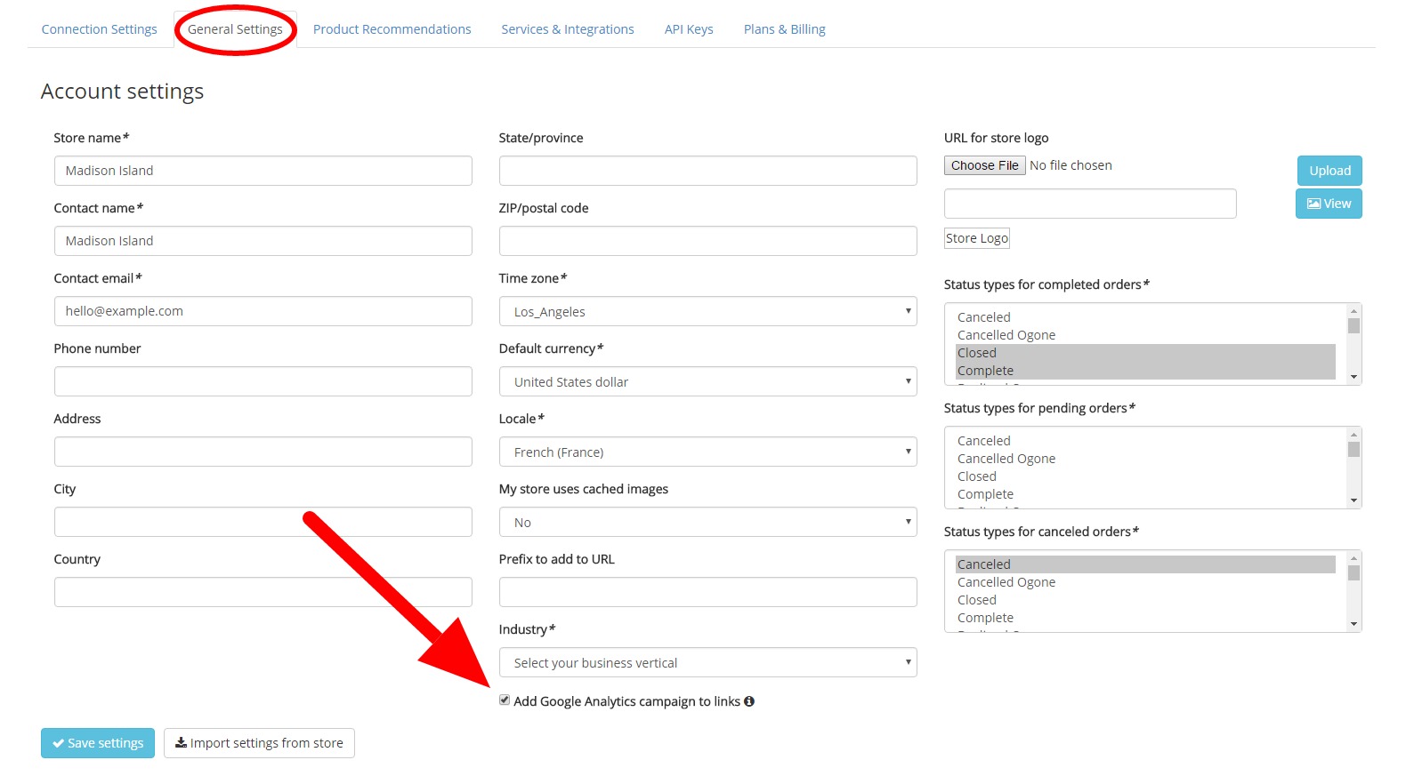Select Cancelled Ogone in completed orders list
This screenshot has height=776, width=1406.
pos(1145,335)
